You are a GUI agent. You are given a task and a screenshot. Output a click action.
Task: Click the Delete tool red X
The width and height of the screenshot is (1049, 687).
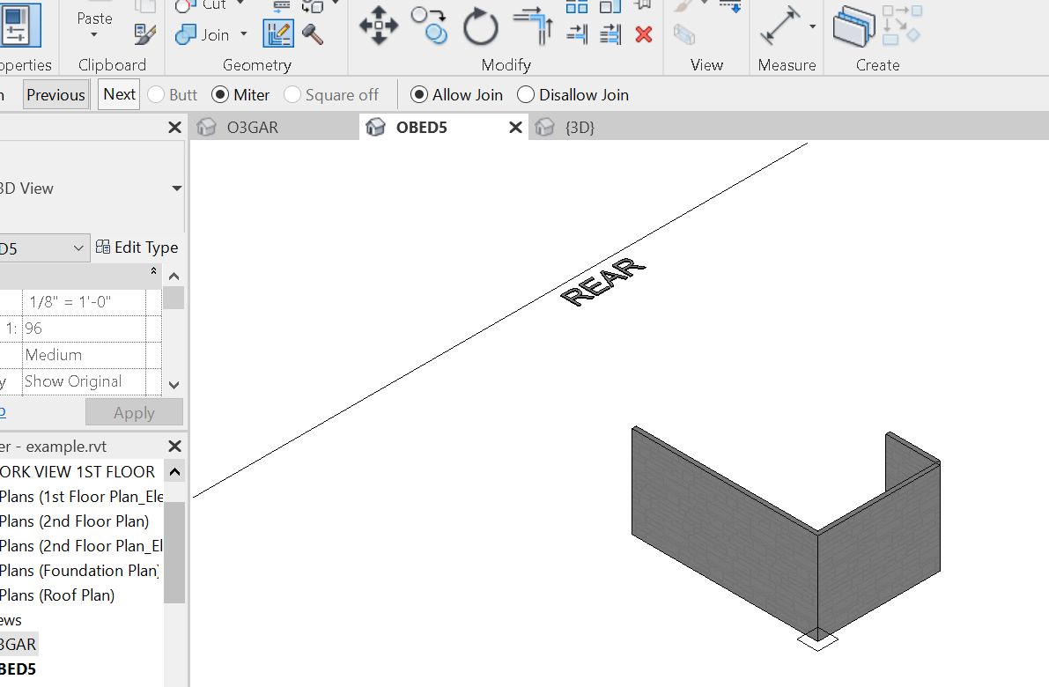[644, 34]
